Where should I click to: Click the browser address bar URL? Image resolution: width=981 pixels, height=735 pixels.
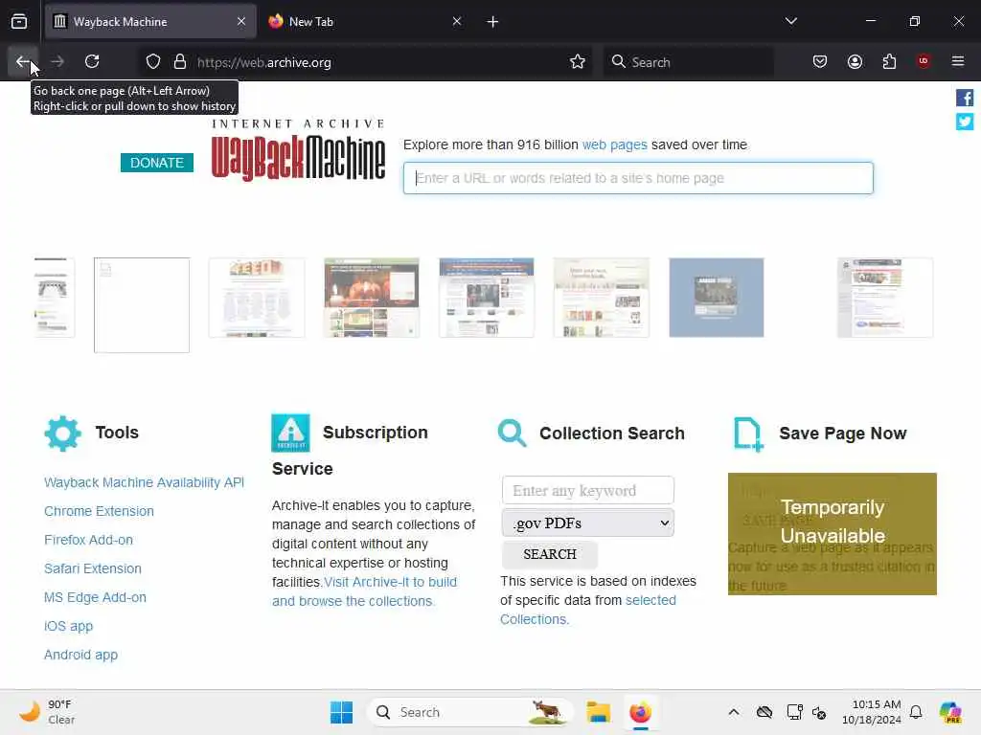[x=264, y=62]
